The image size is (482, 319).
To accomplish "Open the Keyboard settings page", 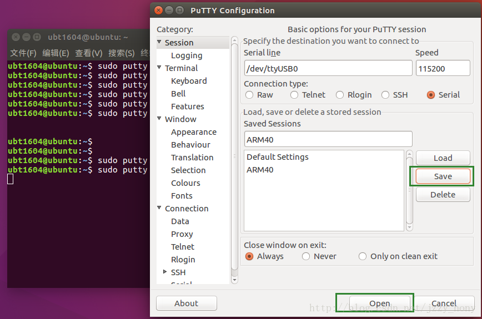I will 189,81.
